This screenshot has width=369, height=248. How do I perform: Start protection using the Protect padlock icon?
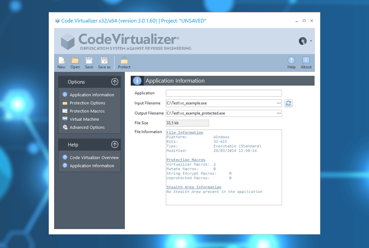(x=124, y=62)
